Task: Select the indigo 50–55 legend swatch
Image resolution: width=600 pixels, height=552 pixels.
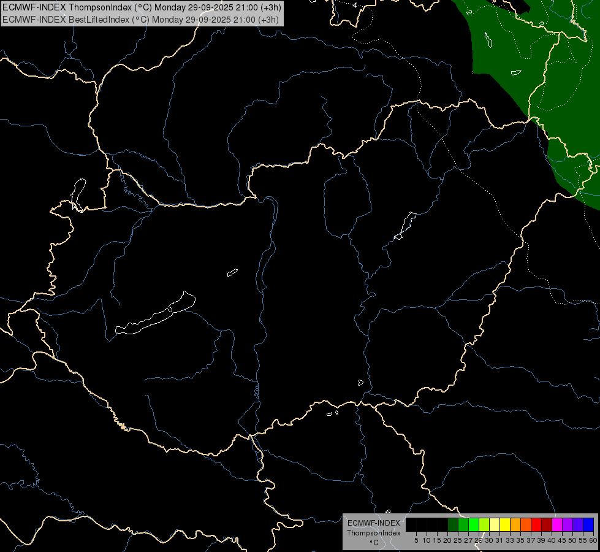Action: [x=578, y=524]
